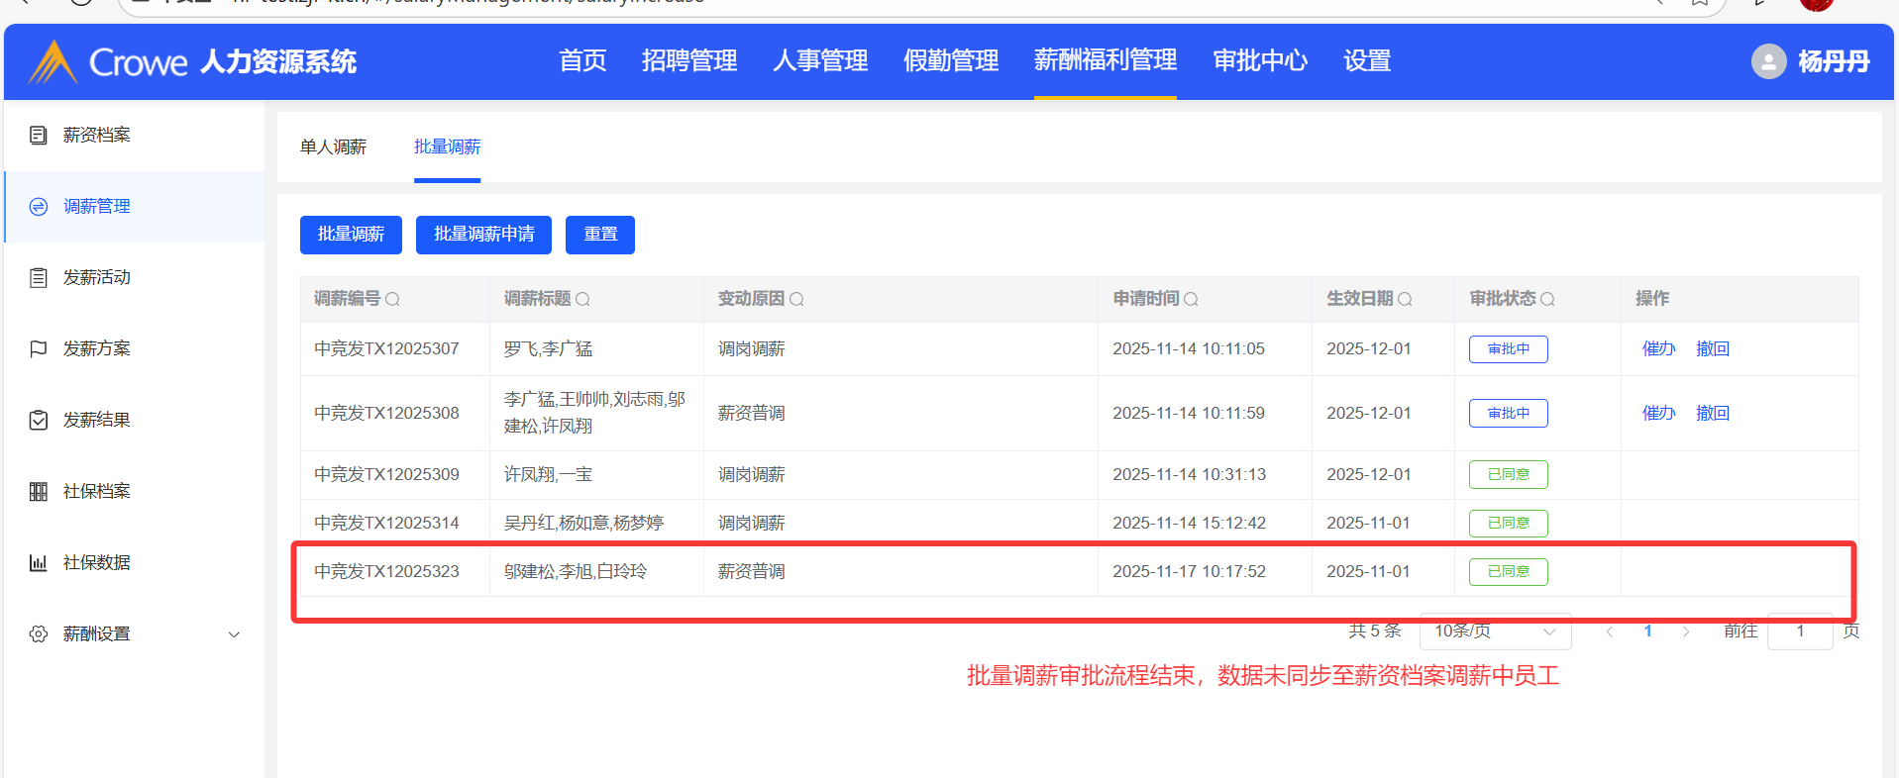The image size is (1899, 778).
Task: Click the 重置 button
Action: click(599, 235)
